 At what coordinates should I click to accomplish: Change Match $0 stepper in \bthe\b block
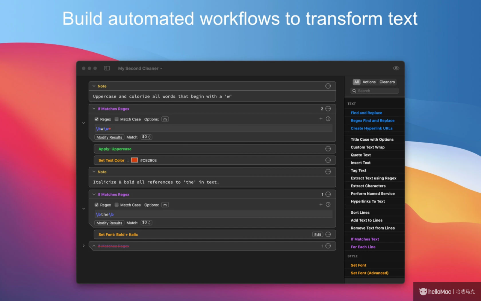tap(146, 223)
